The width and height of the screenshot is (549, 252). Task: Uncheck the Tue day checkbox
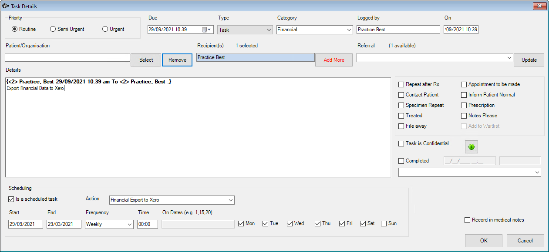tap(266, 223)
